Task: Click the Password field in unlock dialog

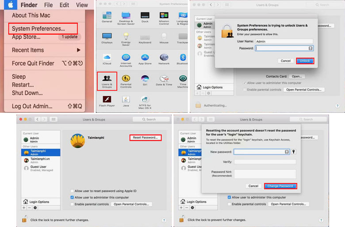Action: (284, 48)
